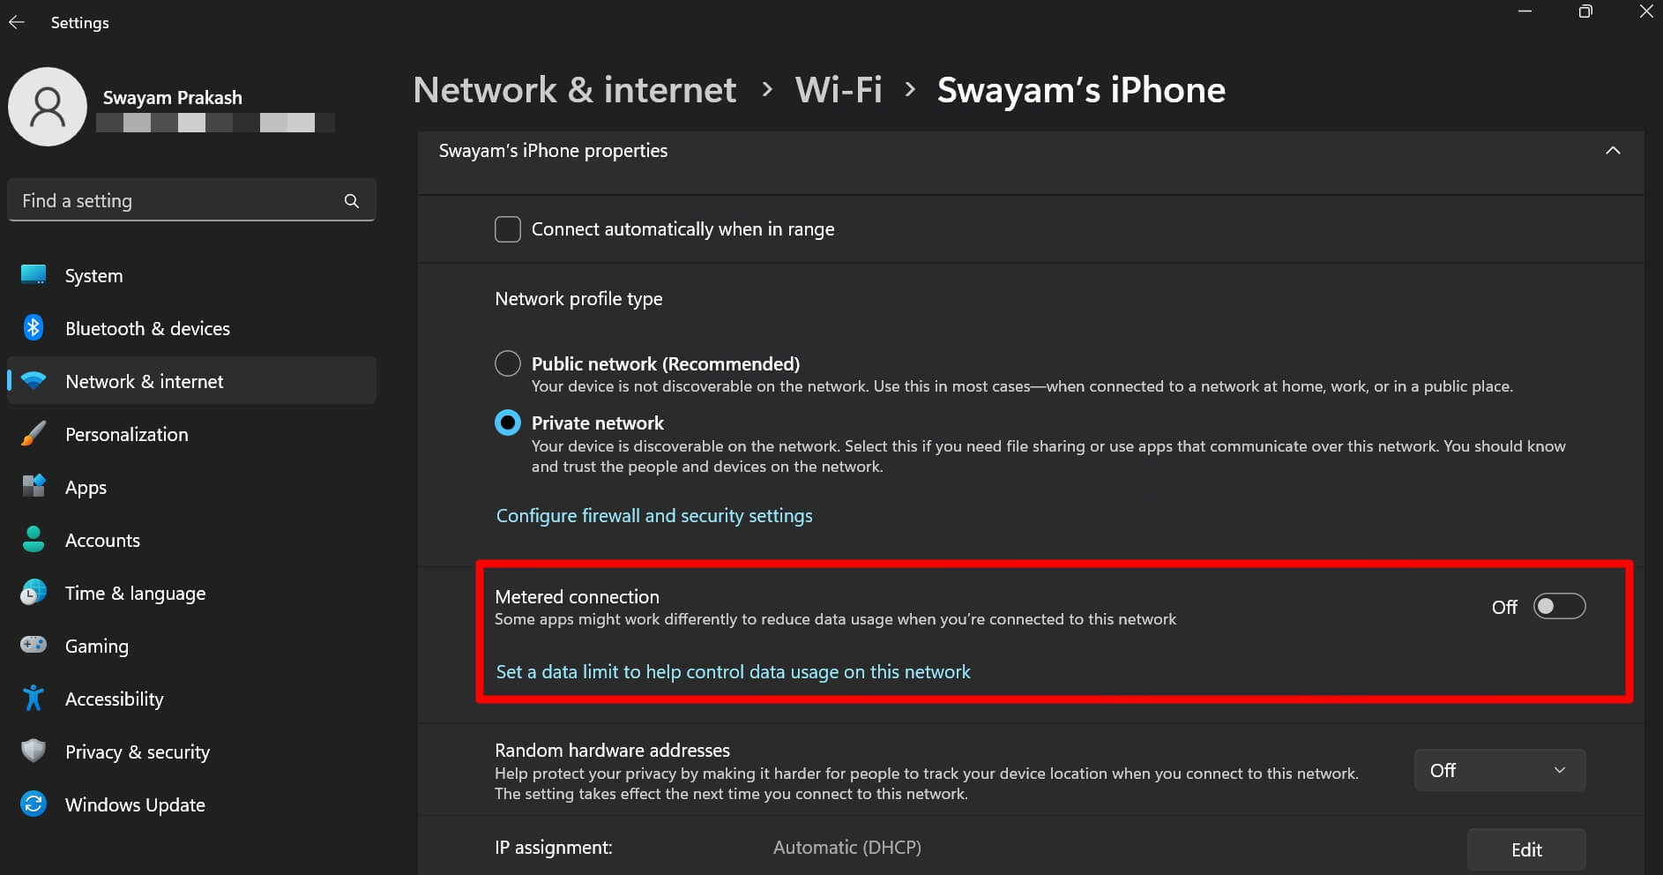Collapse Swayam's iPhone properties panel

point(1613,150)
